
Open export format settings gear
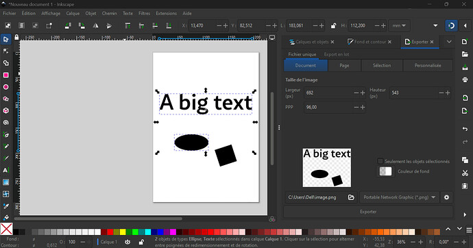[x=446, y=197]
